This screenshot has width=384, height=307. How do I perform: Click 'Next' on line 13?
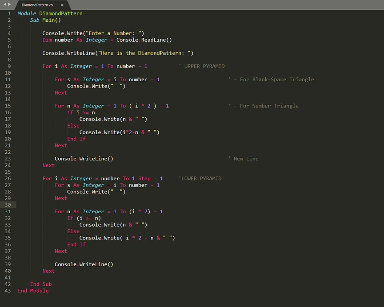pyautogui.click(x=61, y=93)
